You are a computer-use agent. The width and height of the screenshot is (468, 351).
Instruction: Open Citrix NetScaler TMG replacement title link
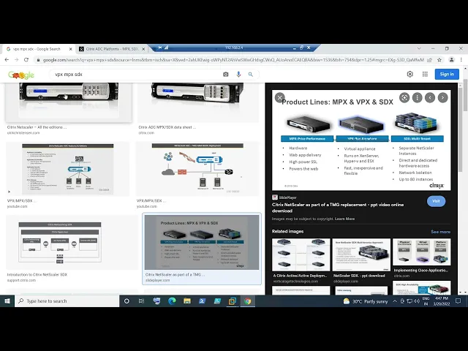click(338, 208)
